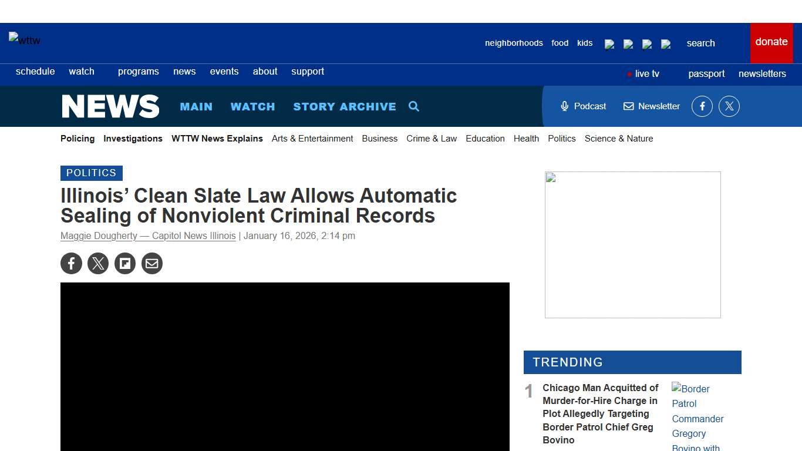802x451 pixels.
Task: Open the Facebook icon in the news header
Action: 702,106
